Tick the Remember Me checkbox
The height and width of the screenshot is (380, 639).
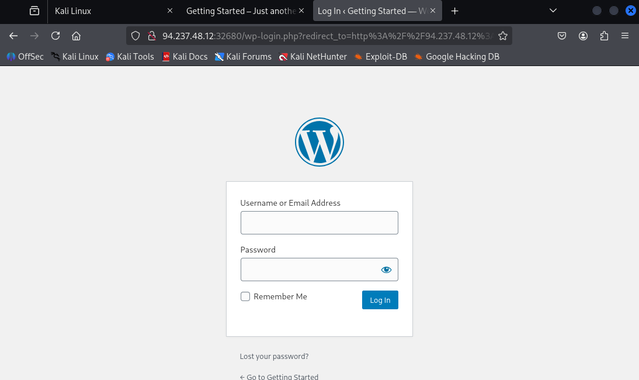point(245,296)
